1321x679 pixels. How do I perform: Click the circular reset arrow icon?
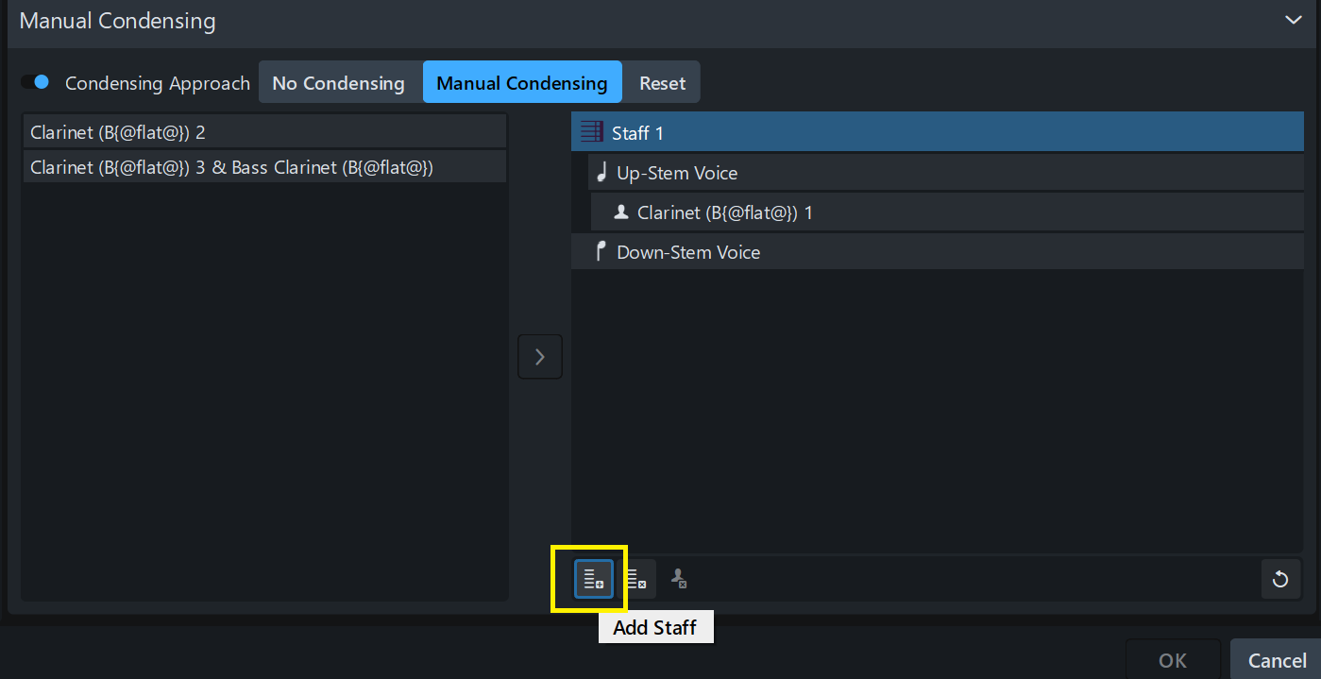[1279, 579]
